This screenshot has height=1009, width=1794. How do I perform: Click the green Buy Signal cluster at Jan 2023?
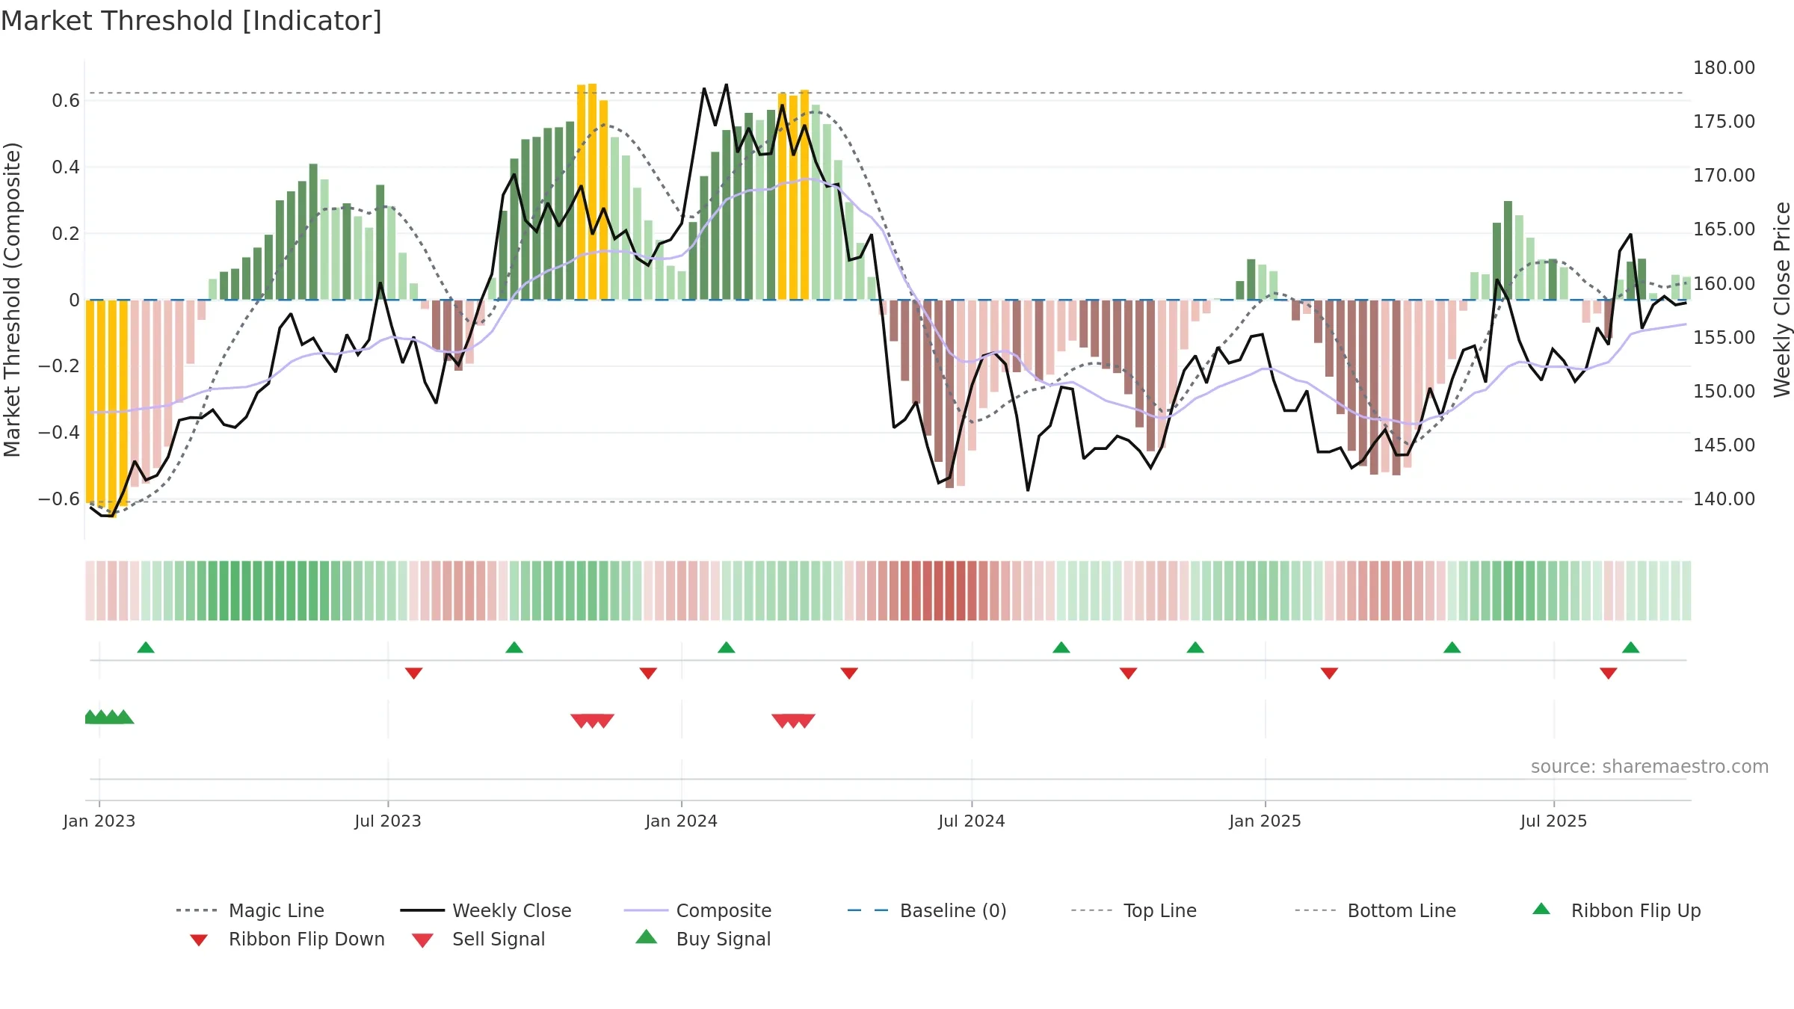tap(109, 717)
